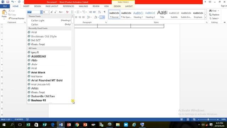
Task: Open the Borders dropdown arrow
Action: (x=104, y=17)
